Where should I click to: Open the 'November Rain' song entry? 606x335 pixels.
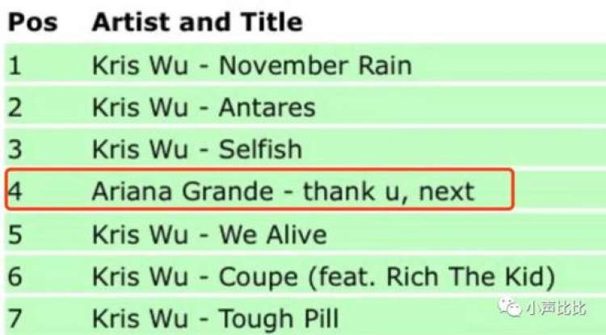[315, 65]
